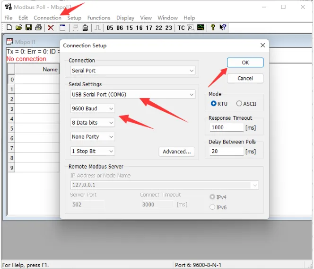Click the yellow question mark help icon
314x269 pixels.
(213, 27)
